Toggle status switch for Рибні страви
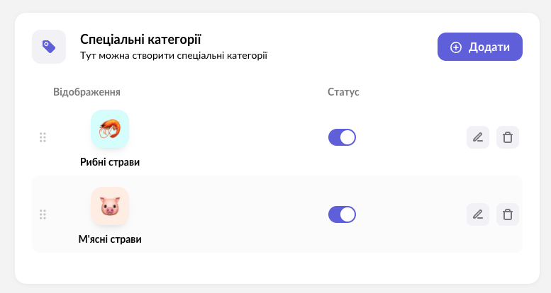The height and width of the screenshot is (293, 551). coord(342,137)
